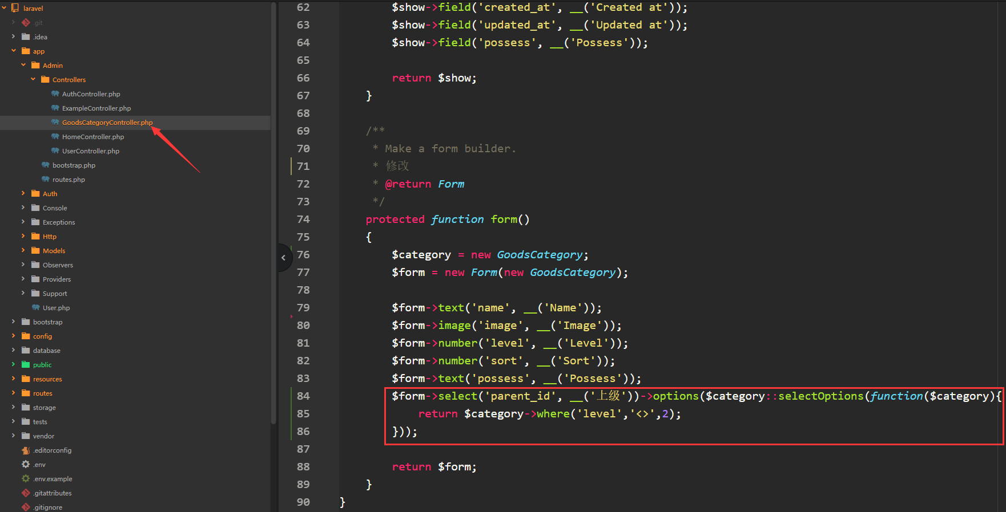Expand the .idea folder chevron
1006x512 pixels.
tap(13, 36)
